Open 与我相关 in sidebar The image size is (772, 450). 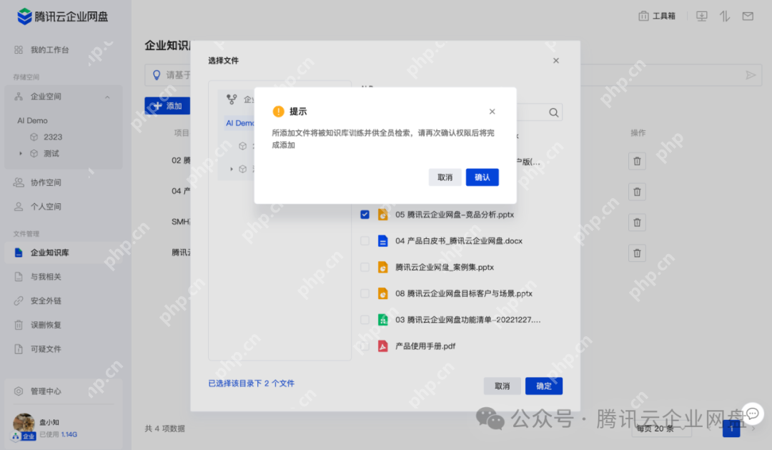click(x=46, y=276)
